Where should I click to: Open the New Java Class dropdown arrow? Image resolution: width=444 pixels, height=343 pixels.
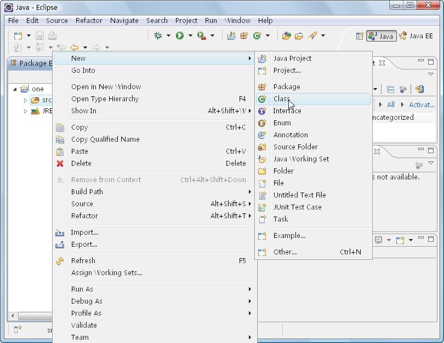click(268, 36)
